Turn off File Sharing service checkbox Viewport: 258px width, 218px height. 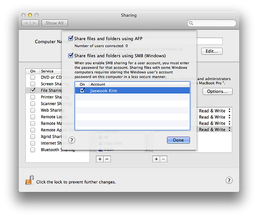[33, 90]
